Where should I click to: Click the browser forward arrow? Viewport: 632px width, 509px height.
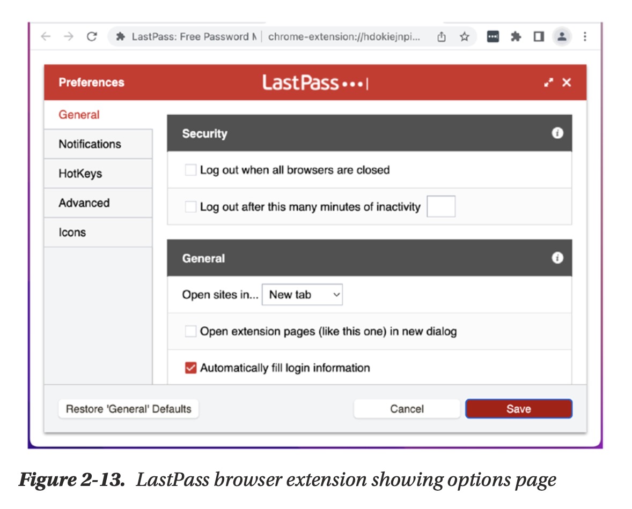(x=69, y=36)
